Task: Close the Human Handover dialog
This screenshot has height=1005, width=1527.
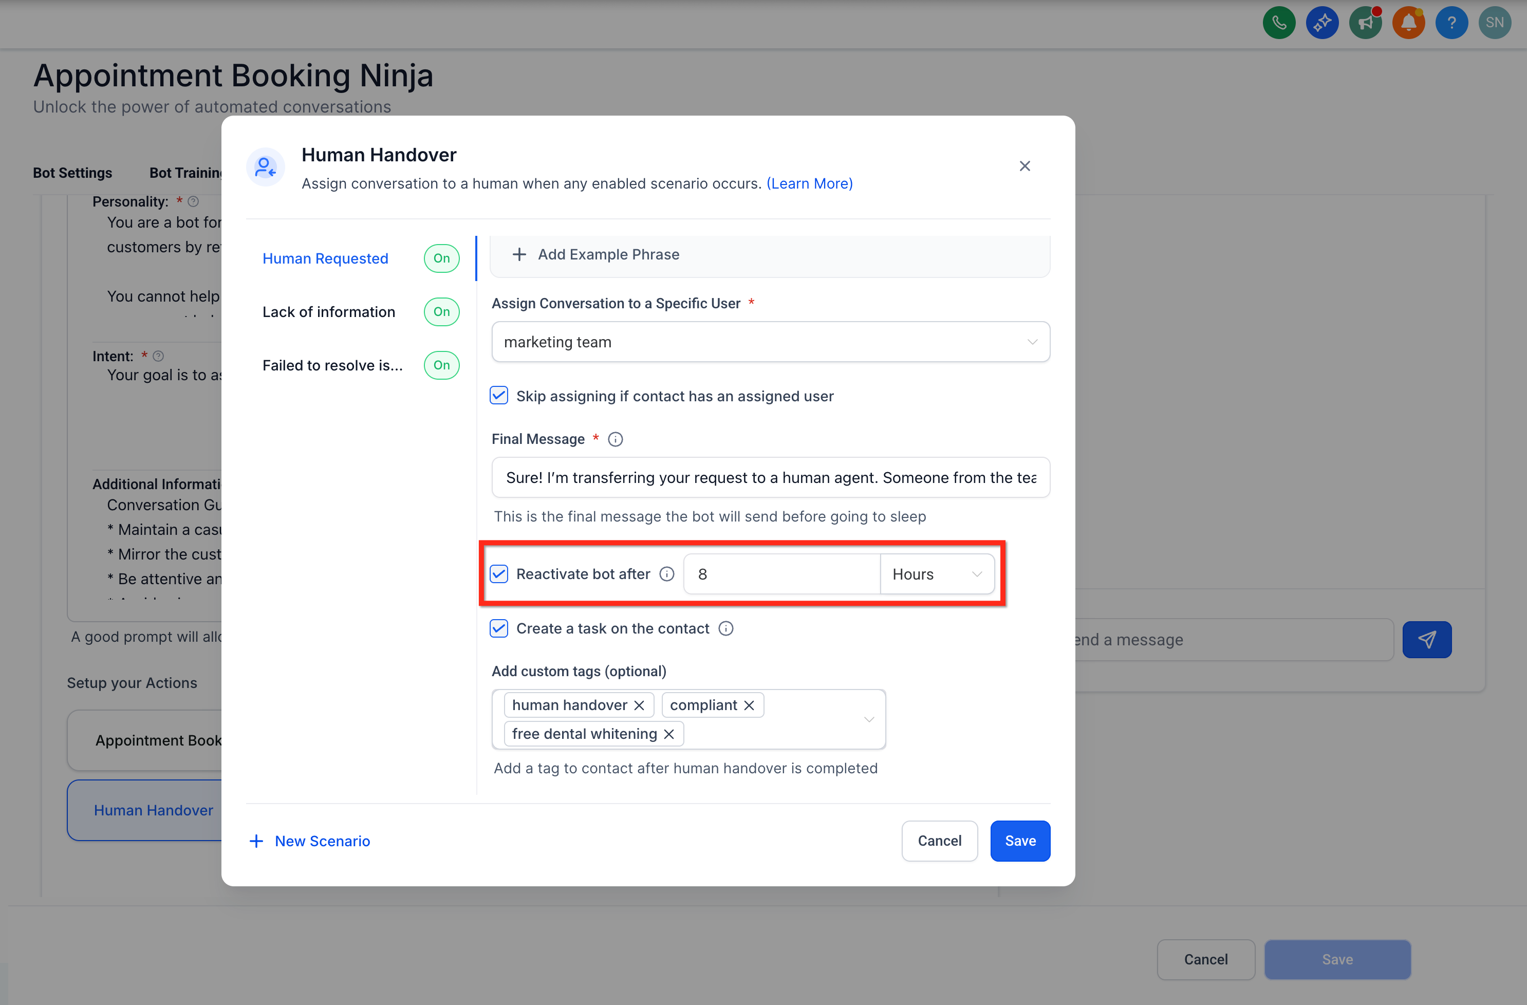Action: tap(1025, 166)
